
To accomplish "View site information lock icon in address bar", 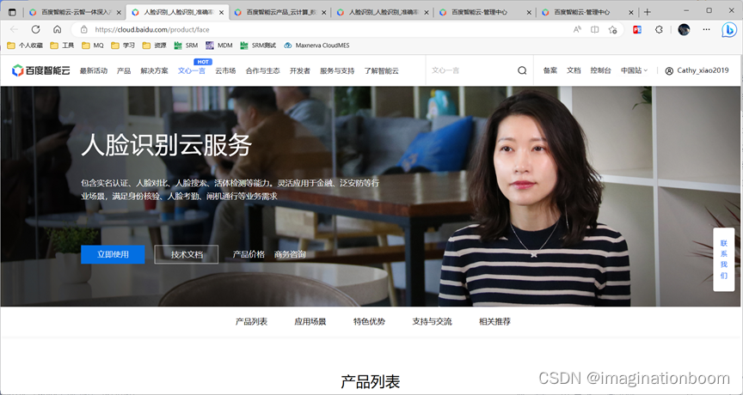I will [84, 29].
